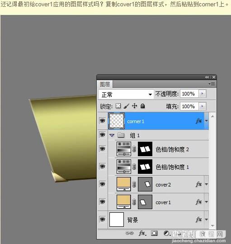
Task: Click the layer name 色相/饱和度 1
Action: (172, 167)
